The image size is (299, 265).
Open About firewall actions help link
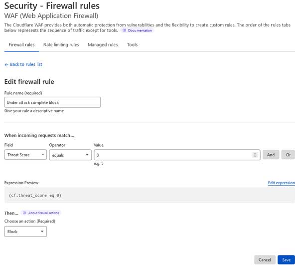[41, 213]
